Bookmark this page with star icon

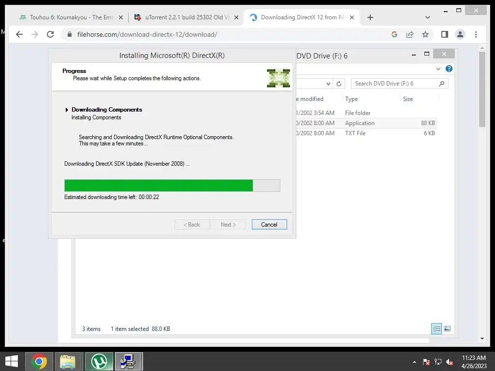tap(425, 34)
